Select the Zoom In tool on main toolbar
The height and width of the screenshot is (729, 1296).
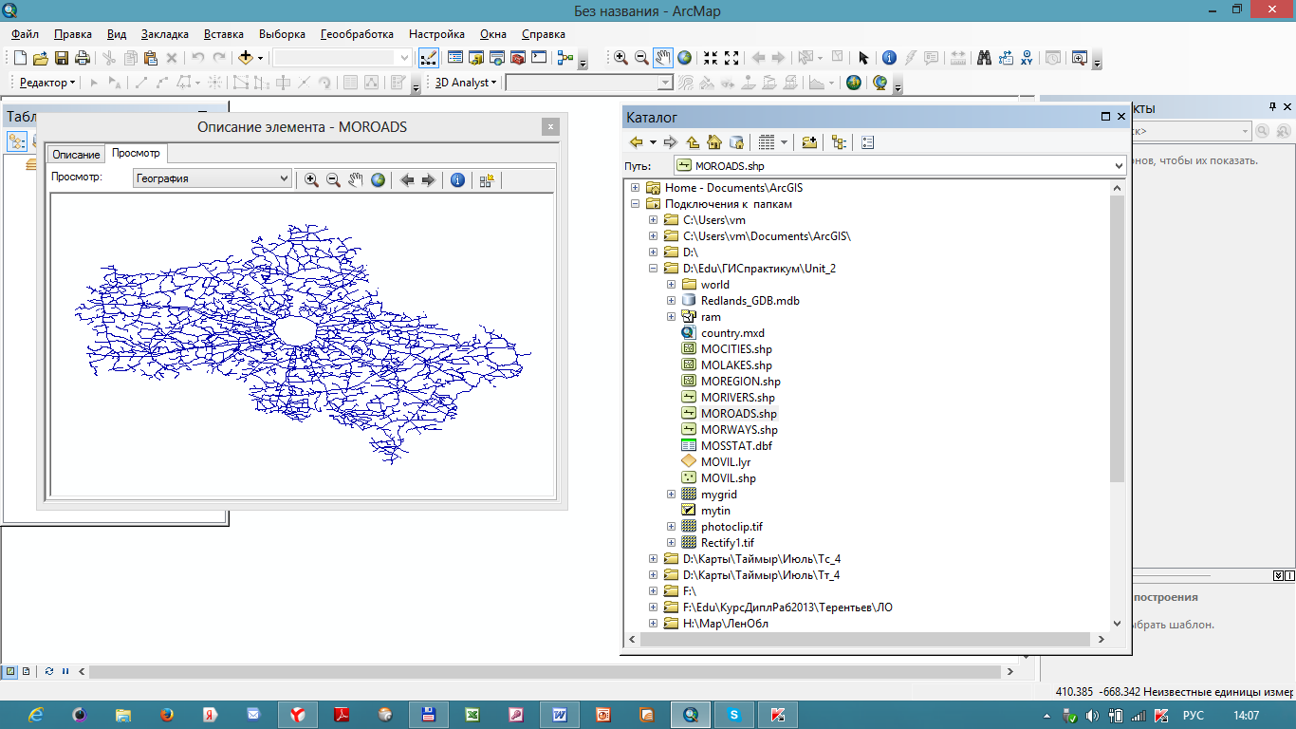[x=620, y=58]
